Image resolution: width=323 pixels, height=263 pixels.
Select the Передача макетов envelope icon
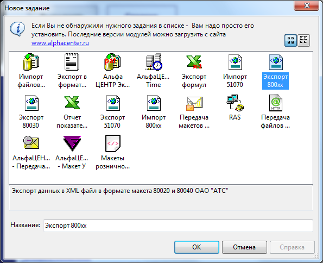click(x=194, y=103)
